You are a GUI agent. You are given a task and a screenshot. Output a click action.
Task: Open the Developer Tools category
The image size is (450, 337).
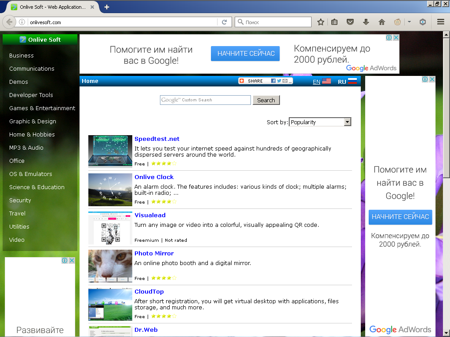click(31, 95)
